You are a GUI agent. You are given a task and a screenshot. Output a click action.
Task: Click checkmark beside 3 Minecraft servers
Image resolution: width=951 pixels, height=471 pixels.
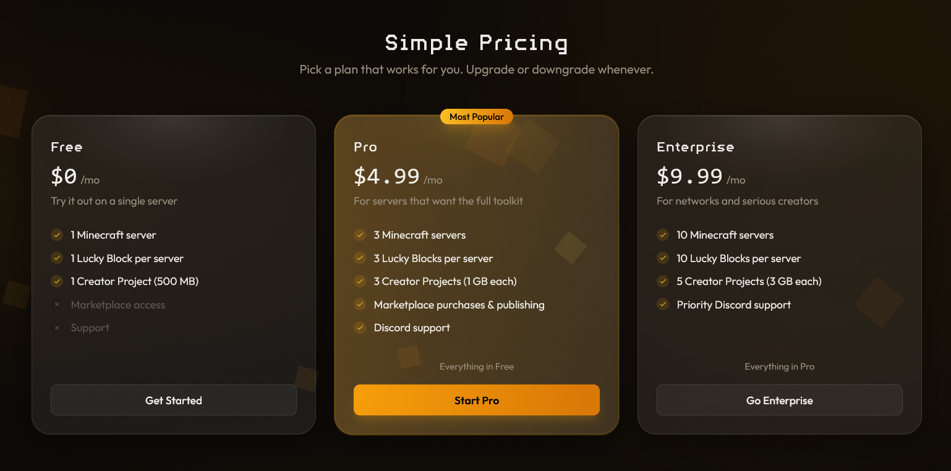point(360,235)
